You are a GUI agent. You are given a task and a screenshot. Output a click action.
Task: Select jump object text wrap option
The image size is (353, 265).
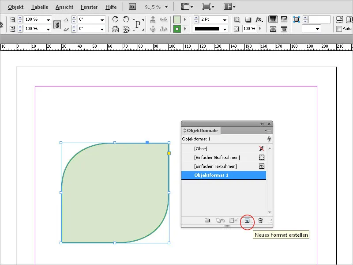(x=284, y=29)
